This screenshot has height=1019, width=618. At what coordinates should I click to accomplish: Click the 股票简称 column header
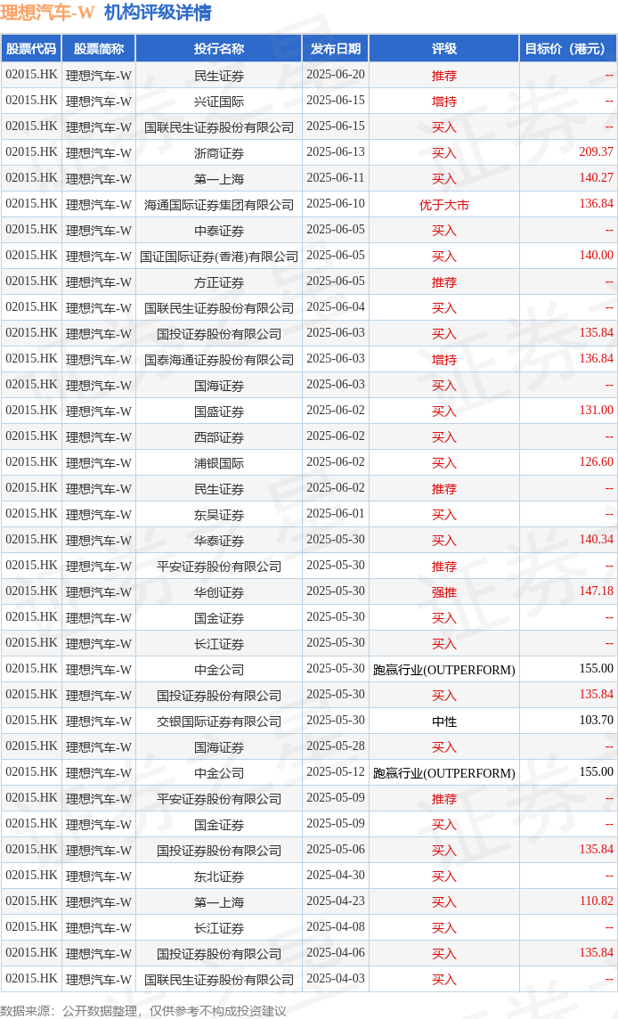(x=99, y=49)
